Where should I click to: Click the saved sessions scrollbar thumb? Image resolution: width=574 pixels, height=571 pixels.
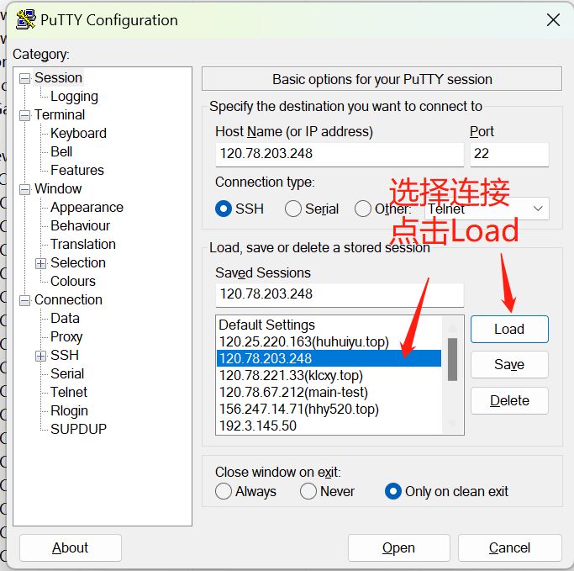tap(452, 359)
